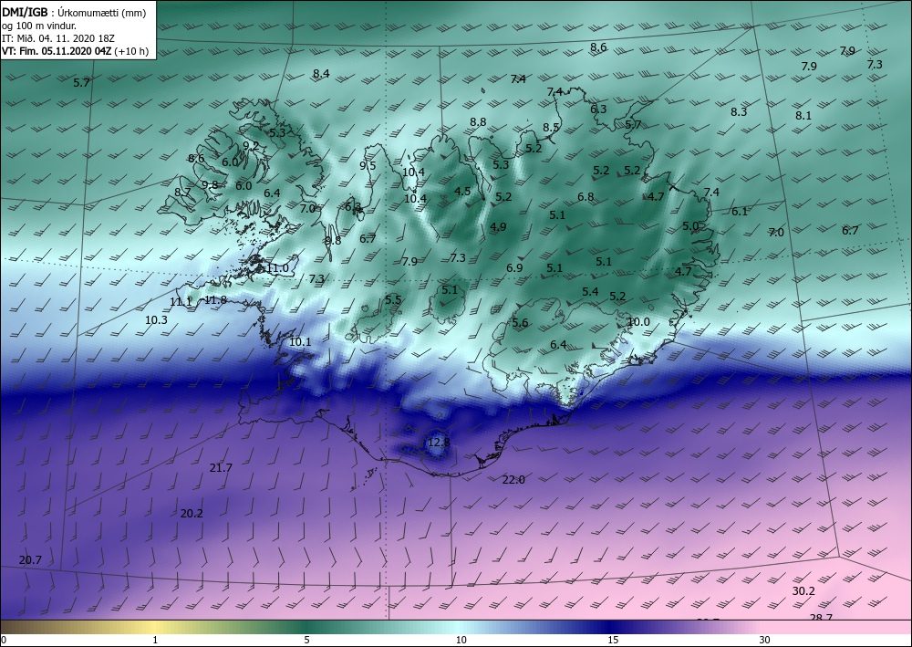Screen dimensions: 912x647
Task: Select the 'IT: Mið. 04. 11. 2020 18Z' line
Action: [58, 38]
